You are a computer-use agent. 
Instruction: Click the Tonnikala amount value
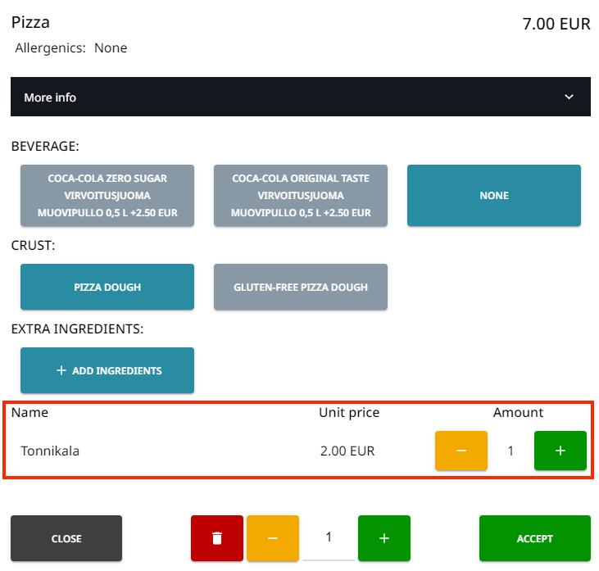pos(511,451)
